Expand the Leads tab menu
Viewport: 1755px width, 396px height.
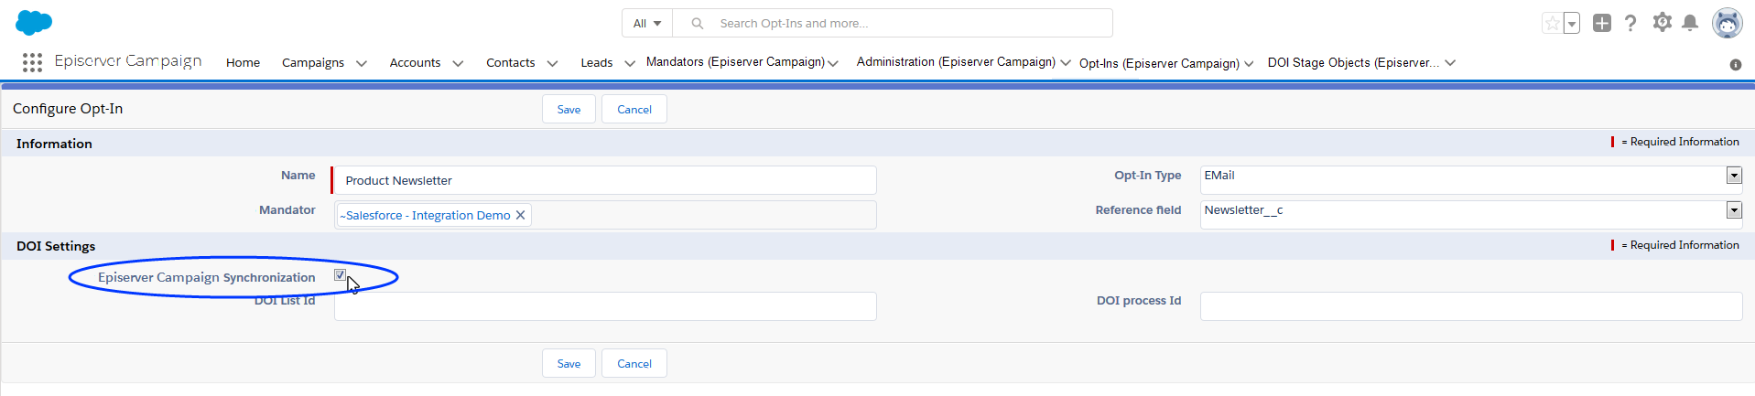click(x=630, y=63)
